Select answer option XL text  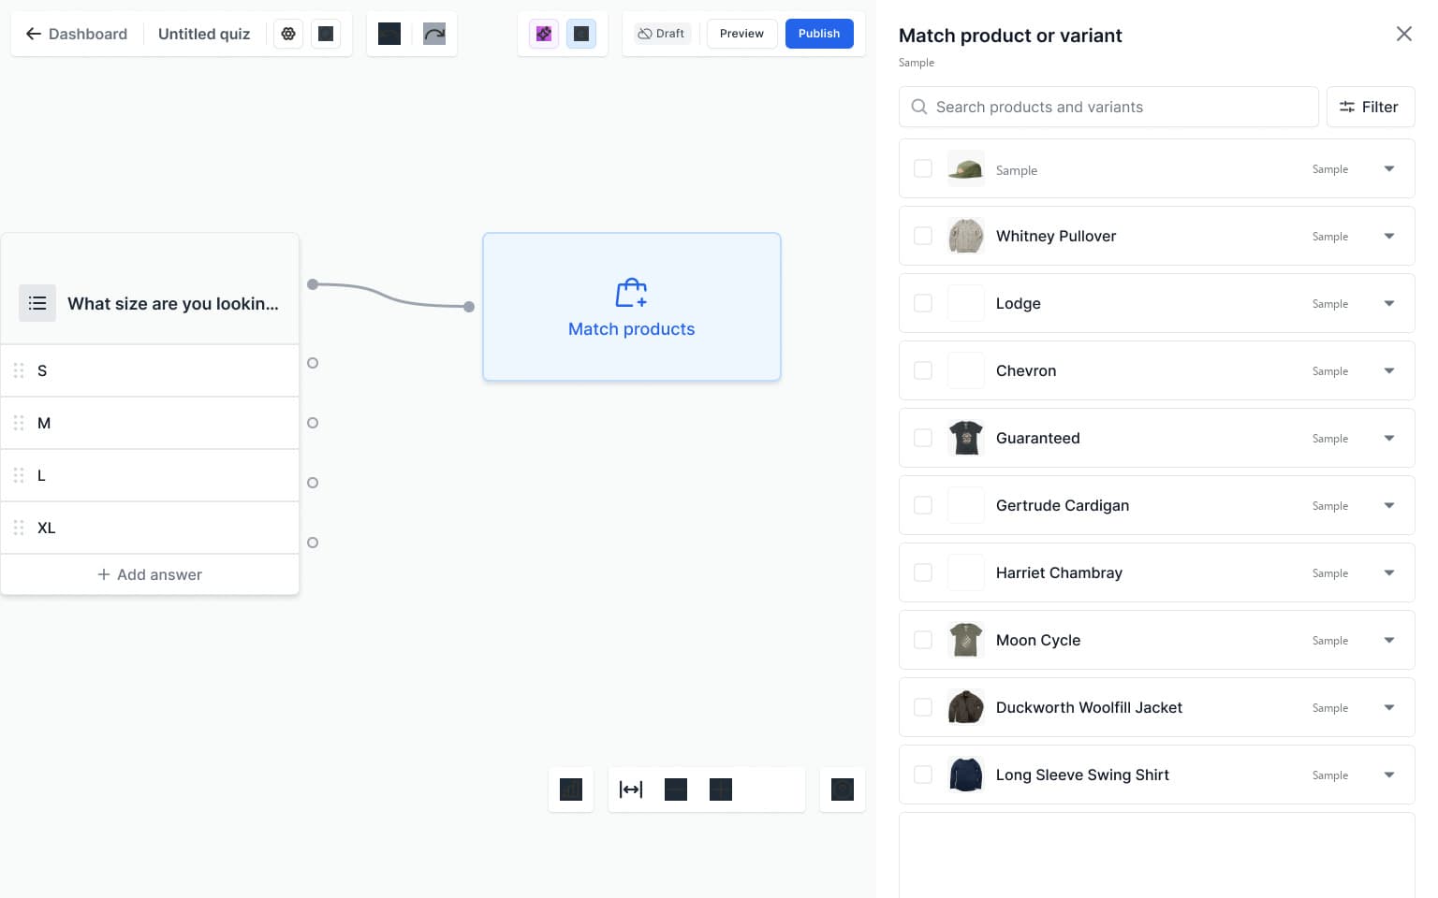[x=47, y=528]
